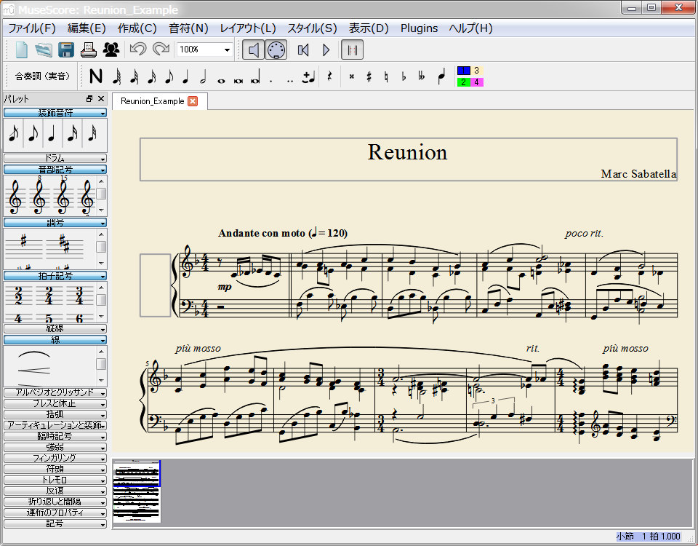Collapse the 音部記号 palette section
The height and width of the screenshot is (546, 698).
click(x=55, y=170)
